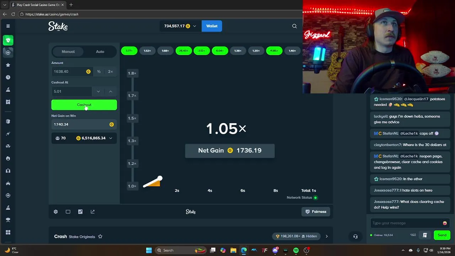This screenshot has width=455, height=256.
Task: Decrease the Cashout At value
Action: coord(98,91)
